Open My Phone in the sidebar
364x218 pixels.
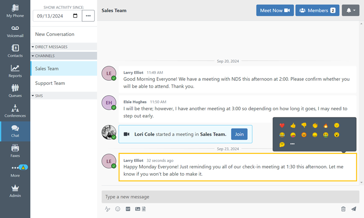pos(15,11)
